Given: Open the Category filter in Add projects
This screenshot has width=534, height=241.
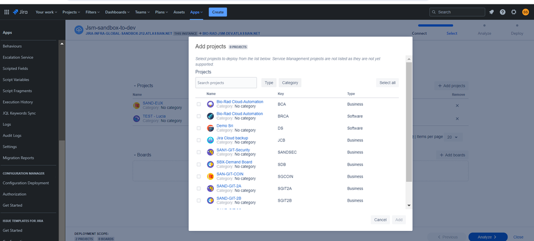Looking at the screenshot, I should tap(290, 83).
